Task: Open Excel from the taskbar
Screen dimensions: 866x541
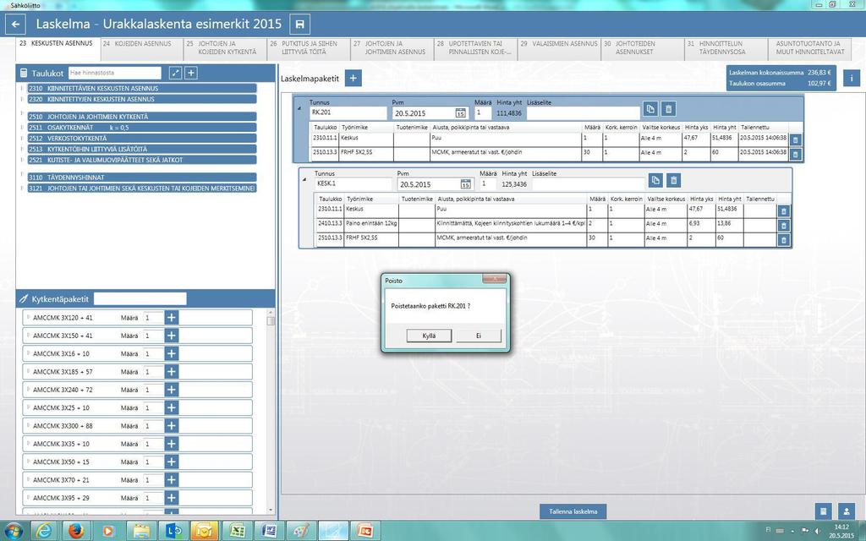Action: click(238, 531)
